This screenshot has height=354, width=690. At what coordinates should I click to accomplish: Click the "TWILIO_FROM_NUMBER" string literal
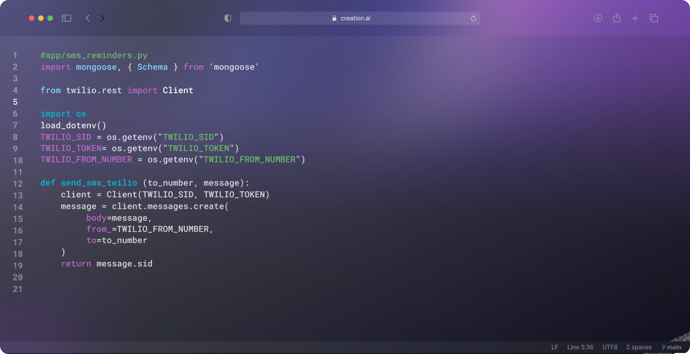click(249, 159)
